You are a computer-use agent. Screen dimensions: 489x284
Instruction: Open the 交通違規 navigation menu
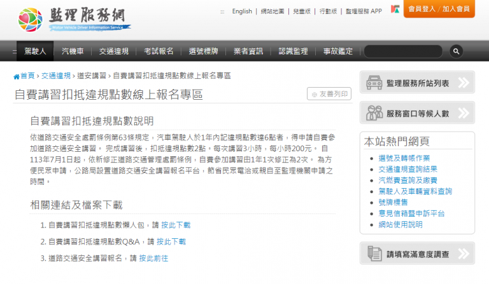tap(114, 51)
